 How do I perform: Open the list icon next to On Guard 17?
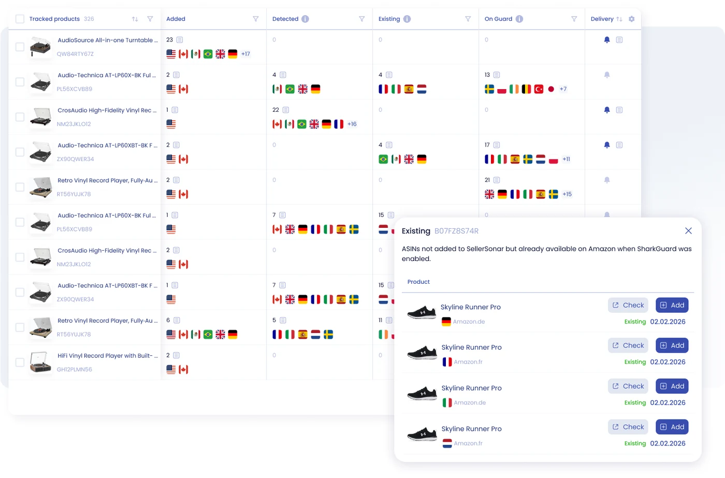pos(497,145)
